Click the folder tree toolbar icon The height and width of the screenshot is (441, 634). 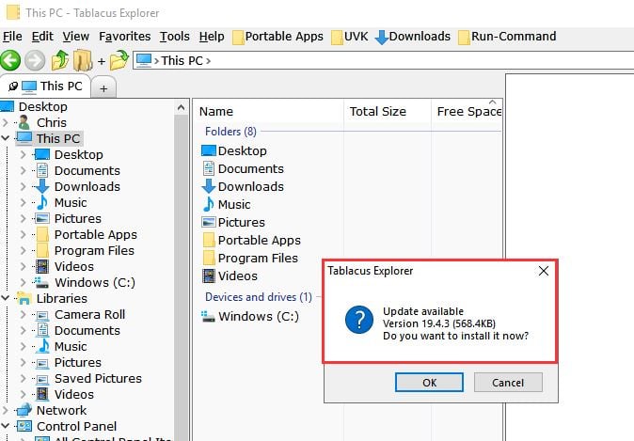pyautogui.click(x=83, y=60)
